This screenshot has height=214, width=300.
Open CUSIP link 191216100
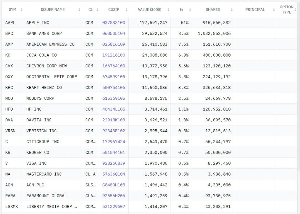click(x=114, y=55)
